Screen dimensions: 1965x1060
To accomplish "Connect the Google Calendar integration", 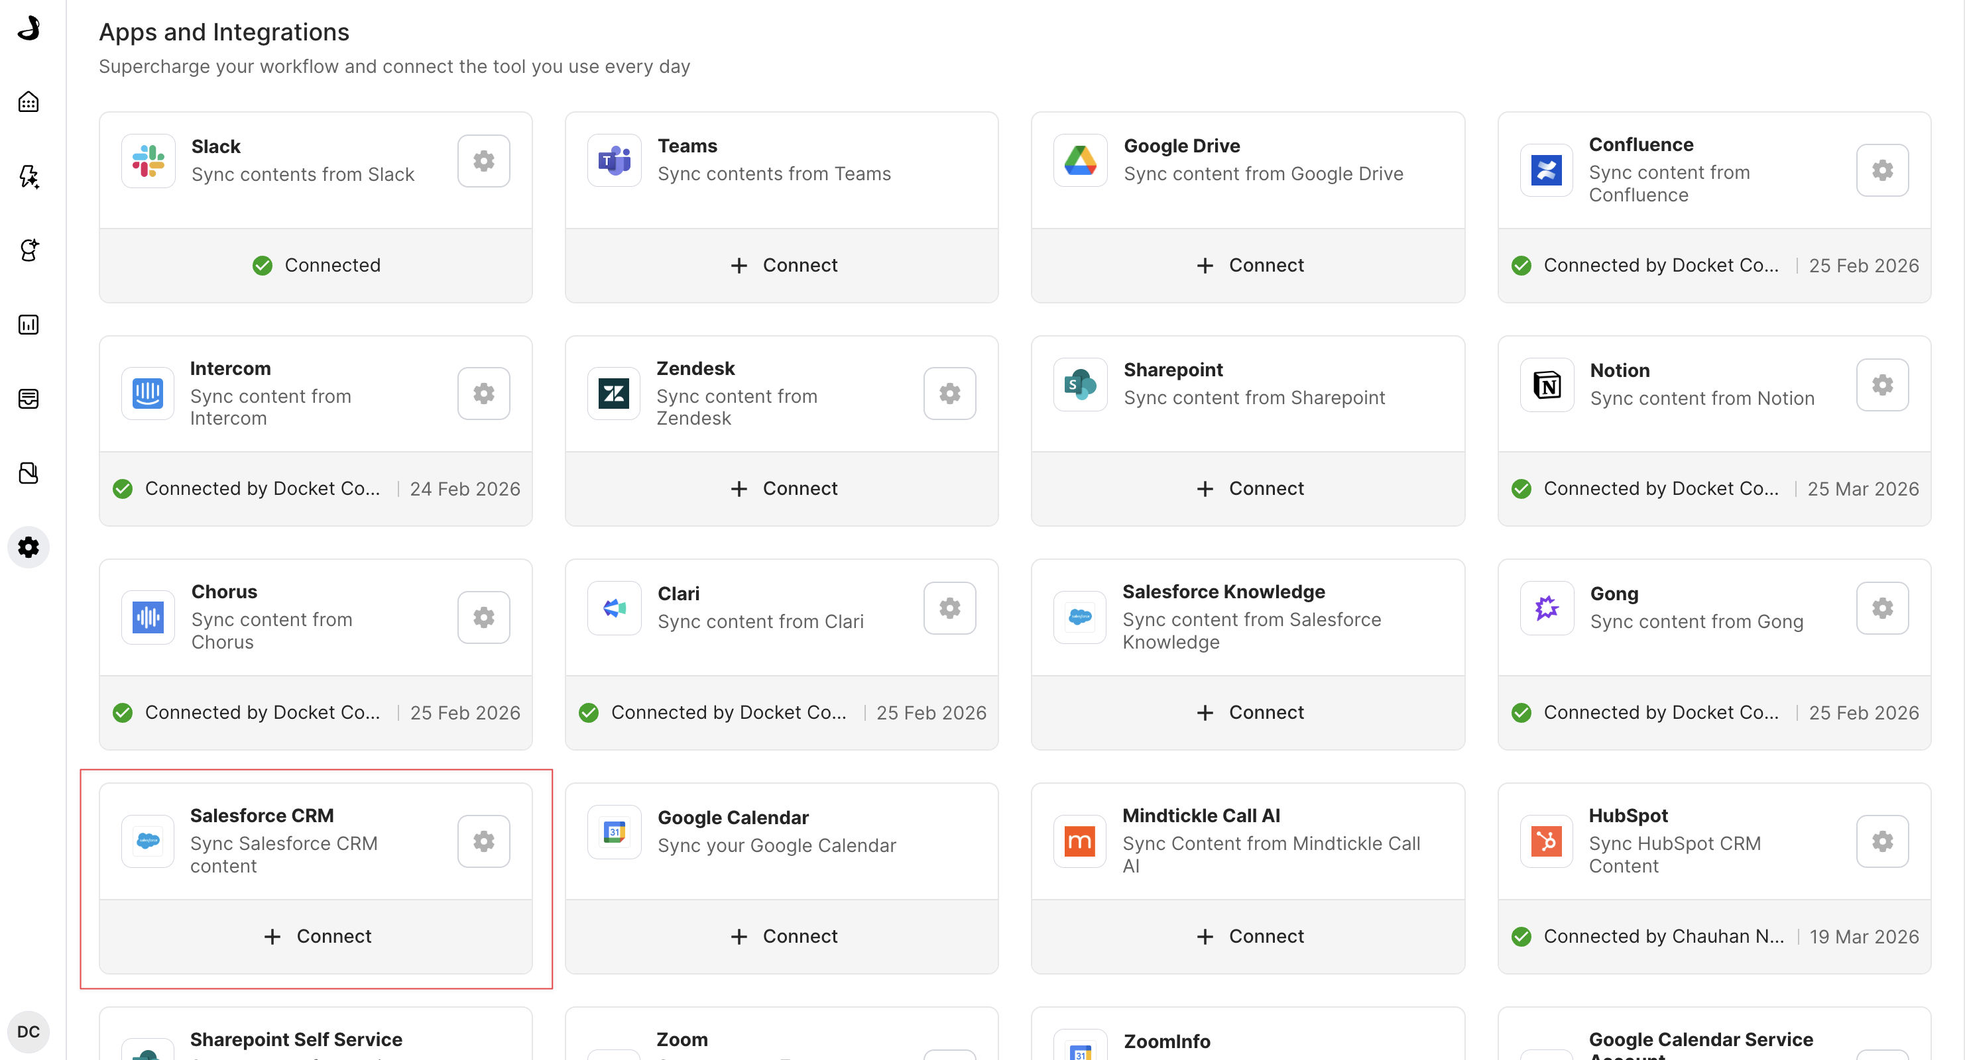I will click(x=782, y=937).
